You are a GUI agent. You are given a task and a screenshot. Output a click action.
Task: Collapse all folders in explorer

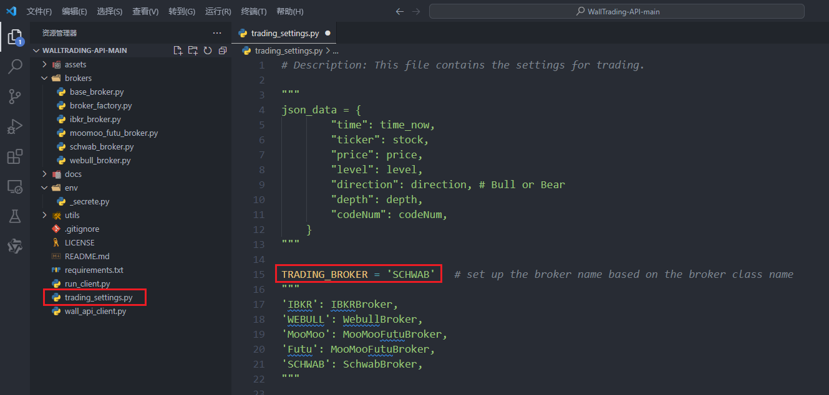pos(223,50)
